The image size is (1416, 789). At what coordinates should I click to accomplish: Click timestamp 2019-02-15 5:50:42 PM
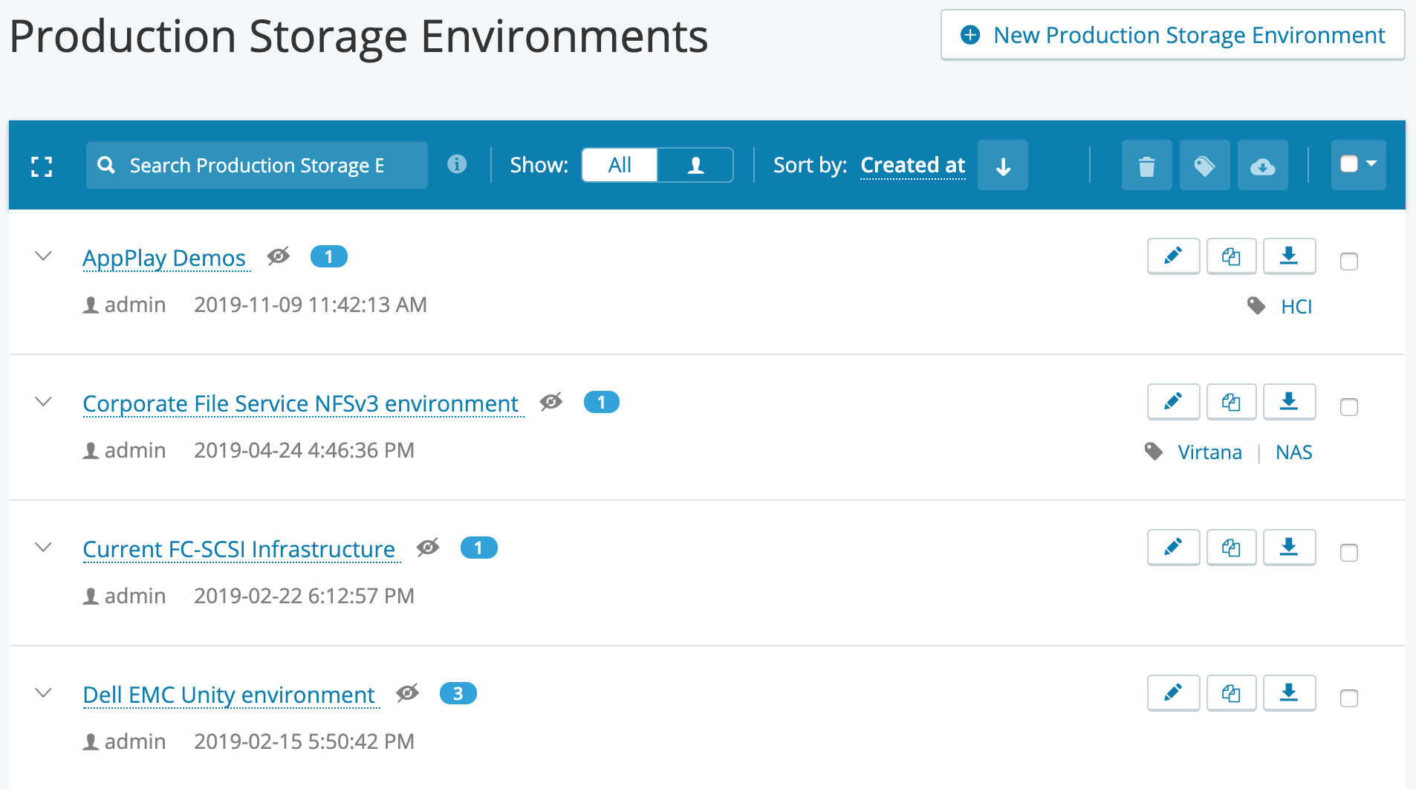305,741
